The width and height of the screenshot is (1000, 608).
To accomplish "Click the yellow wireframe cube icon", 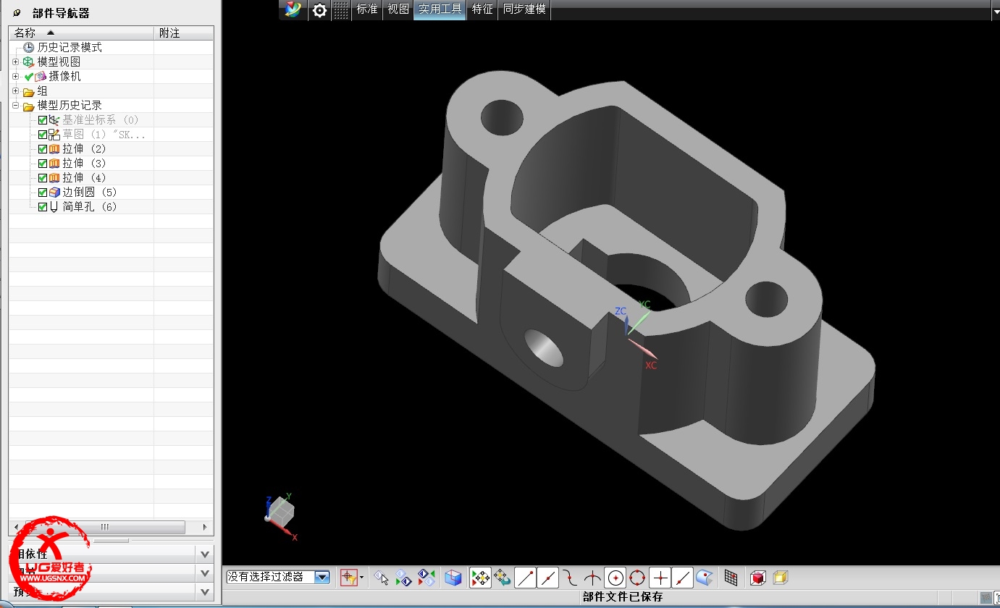I will [x=780, y=578].
